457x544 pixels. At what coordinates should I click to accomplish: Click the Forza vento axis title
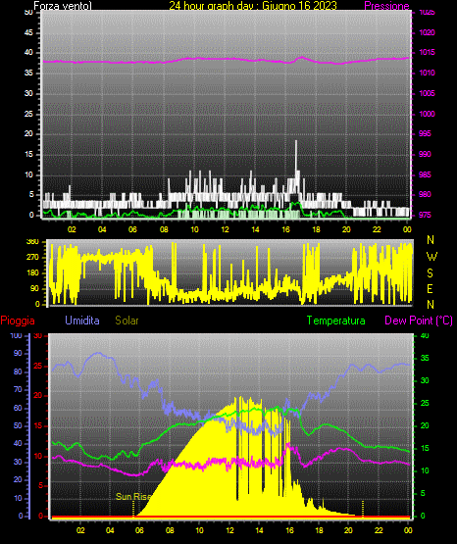(x=63, y=6)
